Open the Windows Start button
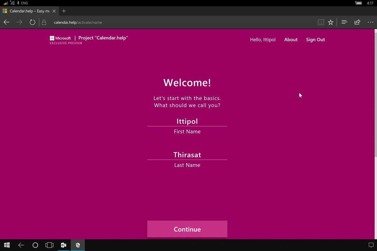 [x=7, y=245]
